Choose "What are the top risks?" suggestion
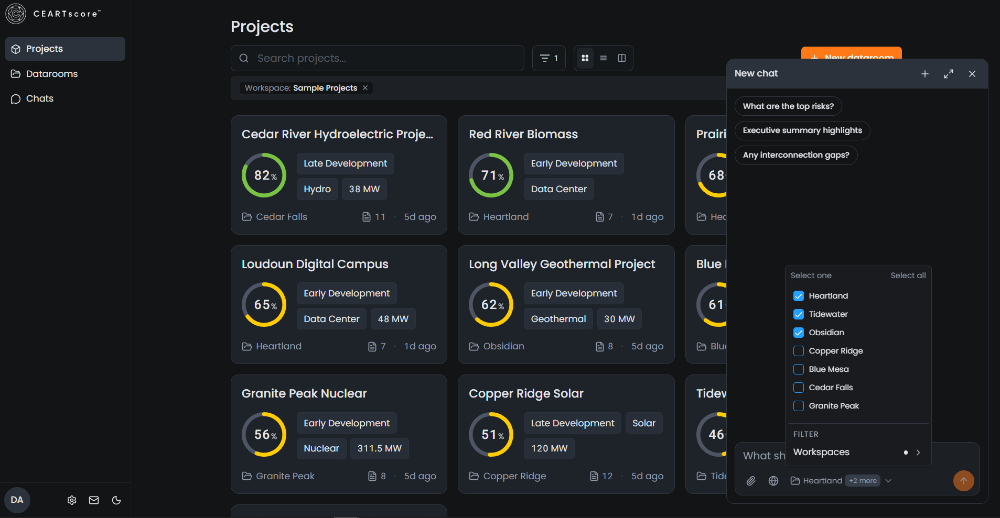Viewport: 1000px width, 518px height. click(x=788, y=106)
